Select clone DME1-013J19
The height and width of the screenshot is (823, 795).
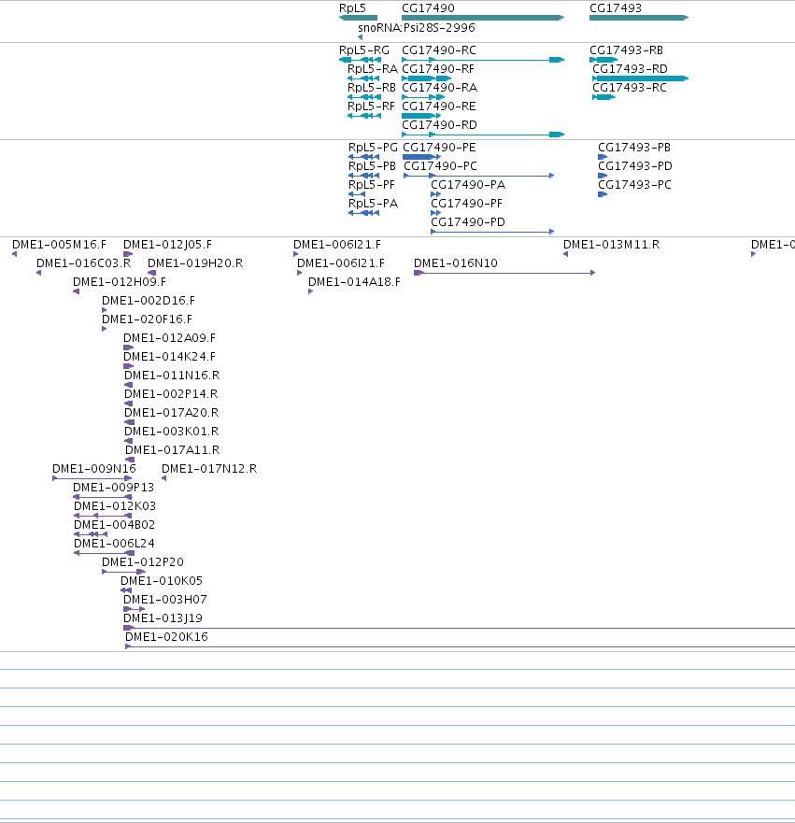[x=460, y=628]
